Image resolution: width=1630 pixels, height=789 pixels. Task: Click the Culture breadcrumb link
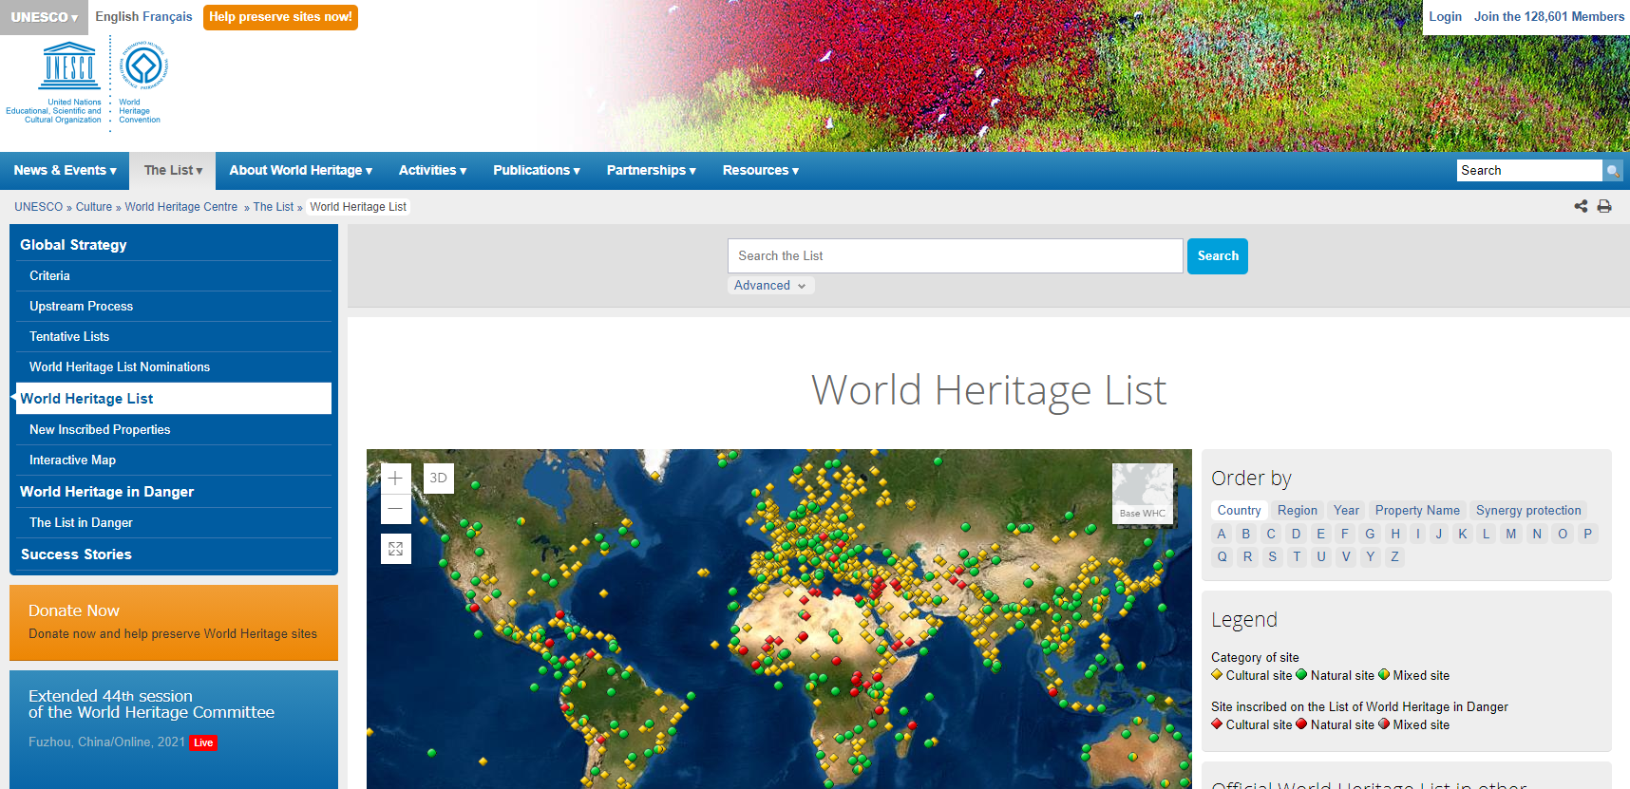[94, 207]
